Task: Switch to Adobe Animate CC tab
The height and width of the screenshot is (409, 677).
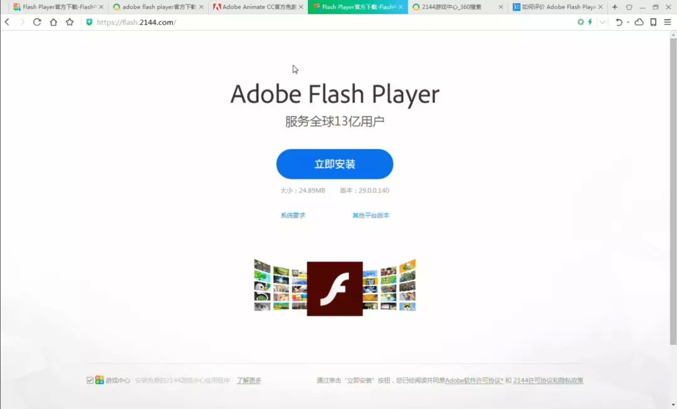Action: coord(258,7)
